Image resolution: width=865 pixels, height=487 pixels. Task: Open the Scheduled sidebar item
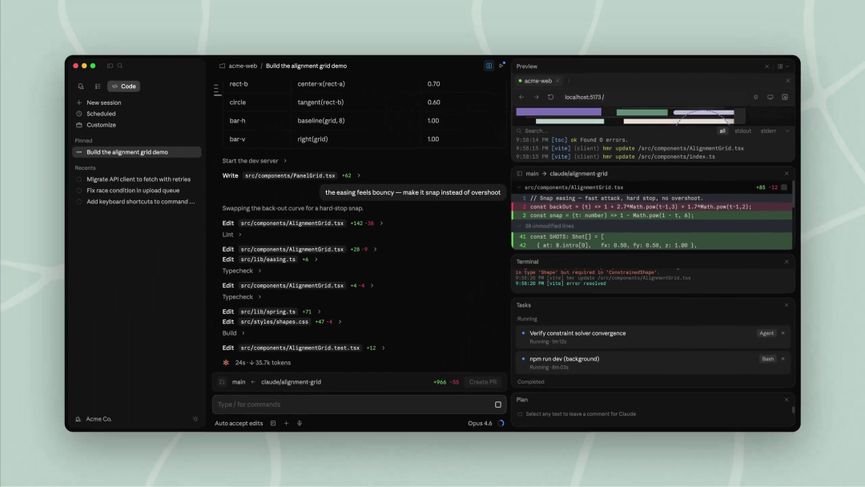[x=101, y=114]
